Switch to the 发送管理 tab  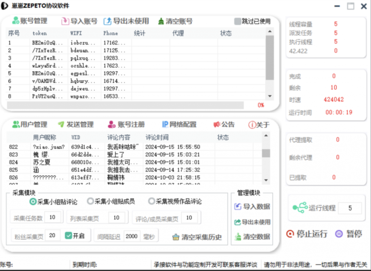point(76,124)
